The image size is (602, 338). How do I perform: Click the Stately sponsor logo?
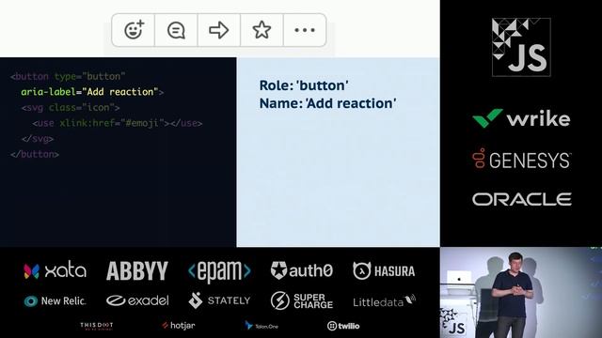pyautogui.click(x=219, y=300)
